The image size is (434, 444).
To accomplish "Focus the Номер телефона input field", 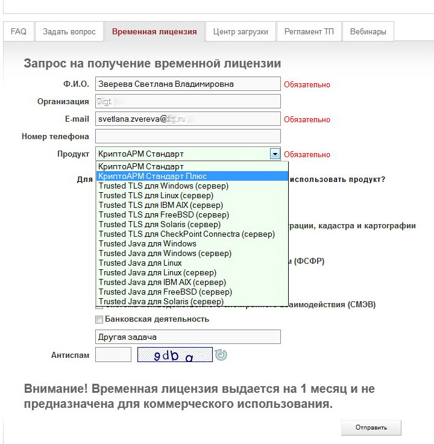I will coord(188,136).
